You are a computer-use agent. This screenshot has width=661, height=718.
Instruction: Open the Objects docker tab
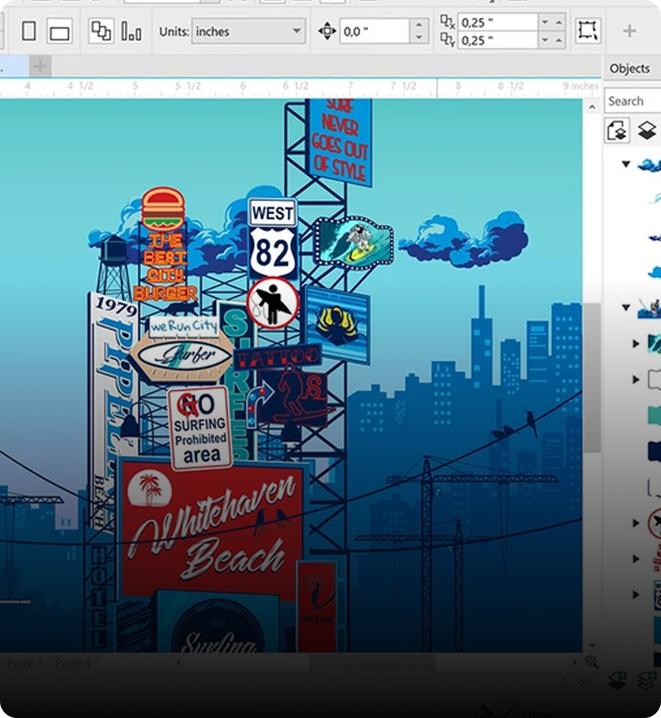[630, 69]
